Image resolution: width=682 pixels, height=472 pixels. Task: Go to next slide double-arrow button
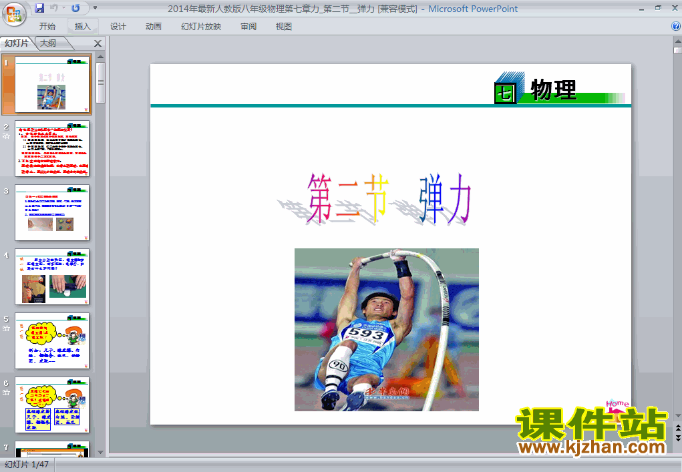pyautogui.click(x=677, y=438)
